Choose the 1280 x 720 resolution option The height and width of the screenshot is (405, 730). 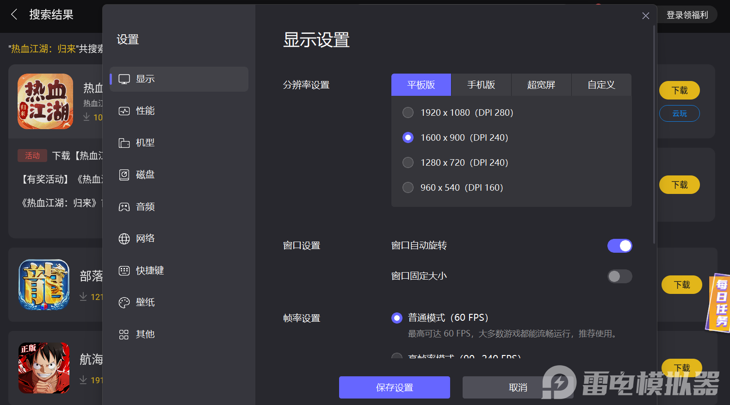408,162
